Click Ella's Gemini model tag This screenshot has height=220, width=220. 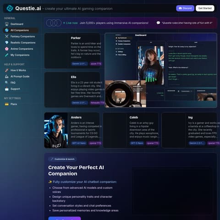(x=79, y=103)
